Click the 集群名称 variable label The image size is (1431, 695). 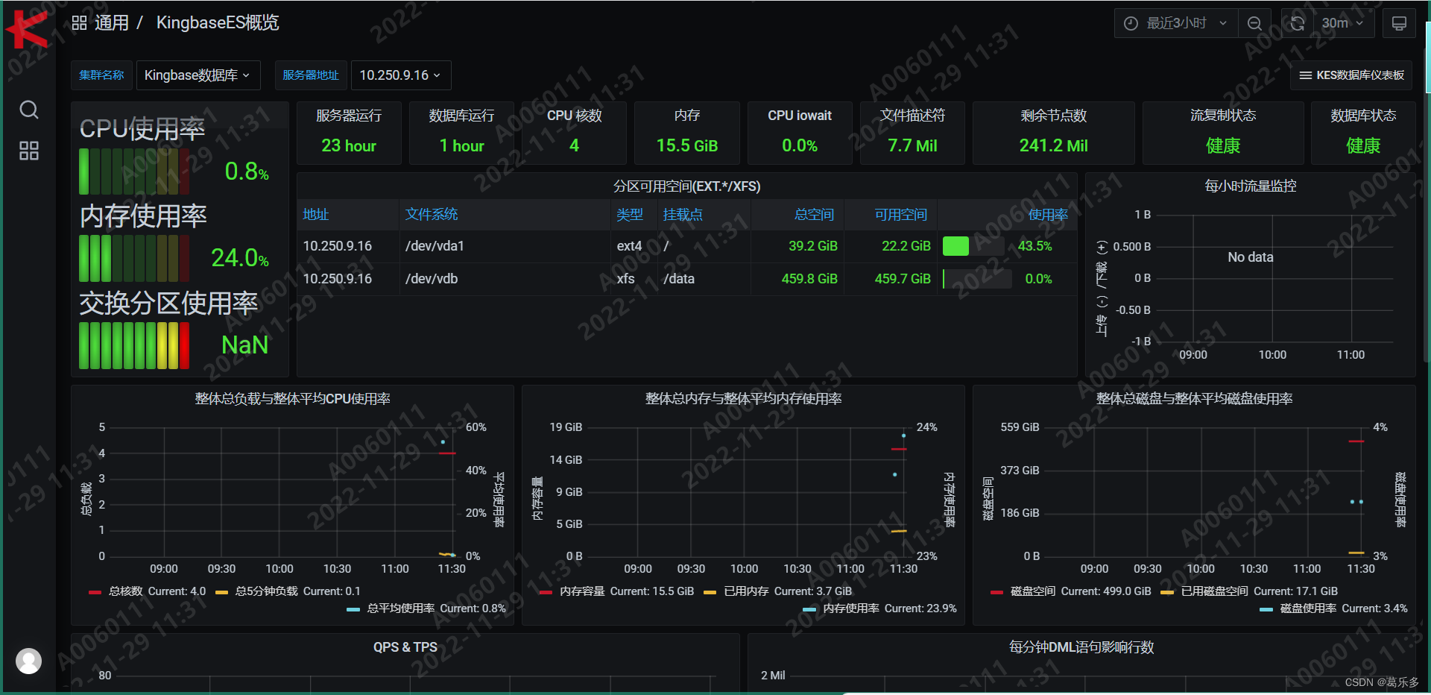pyautogui.click(x=101, y=75)
